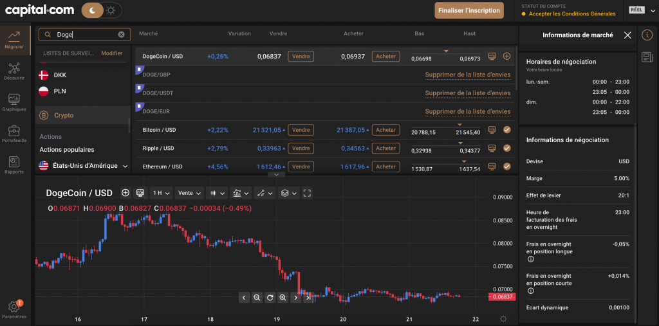Open chart icon for Bitcoin / USD row
The height and width of the screenshot is (326, 659).
click(x=492, y=130)
